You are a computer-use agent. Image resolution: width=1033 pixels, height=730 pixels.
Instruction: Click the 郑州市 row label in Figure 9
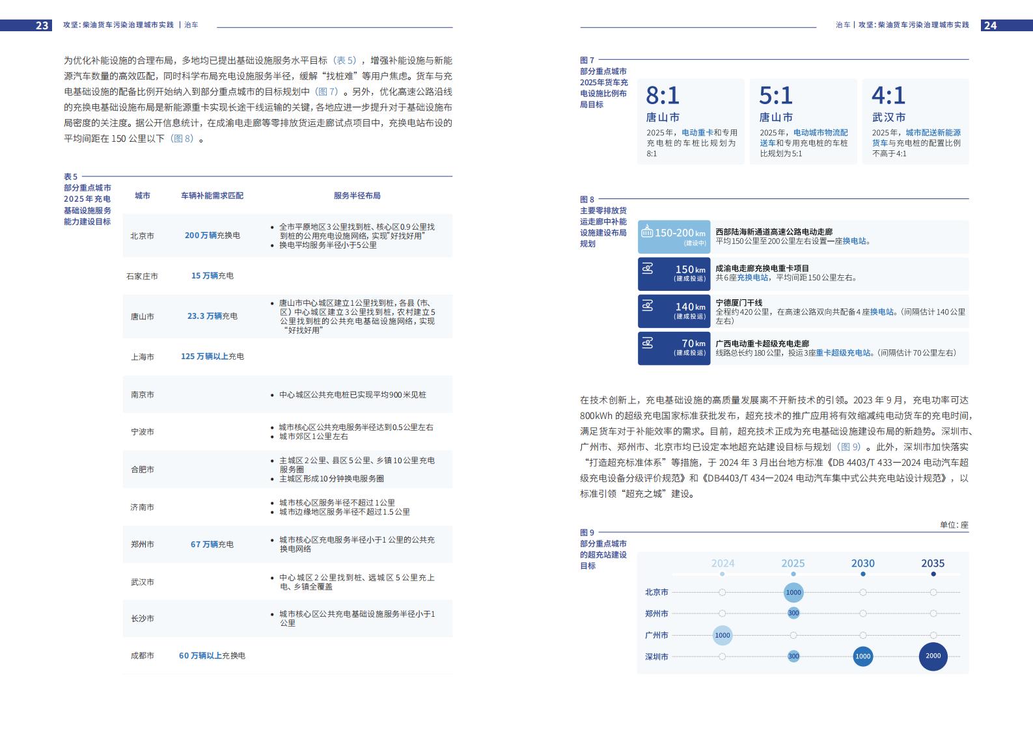pyautogui.click(x=657, y=614)
